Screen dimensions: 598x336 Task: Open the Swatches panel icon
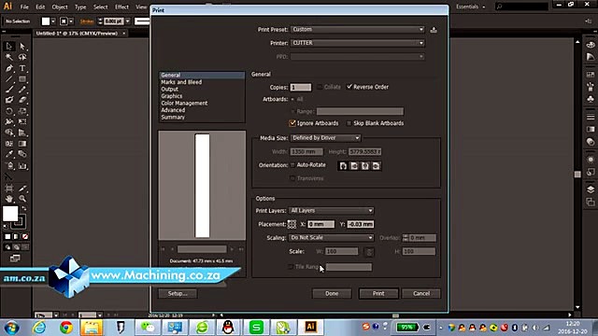[x=591, y=75]
